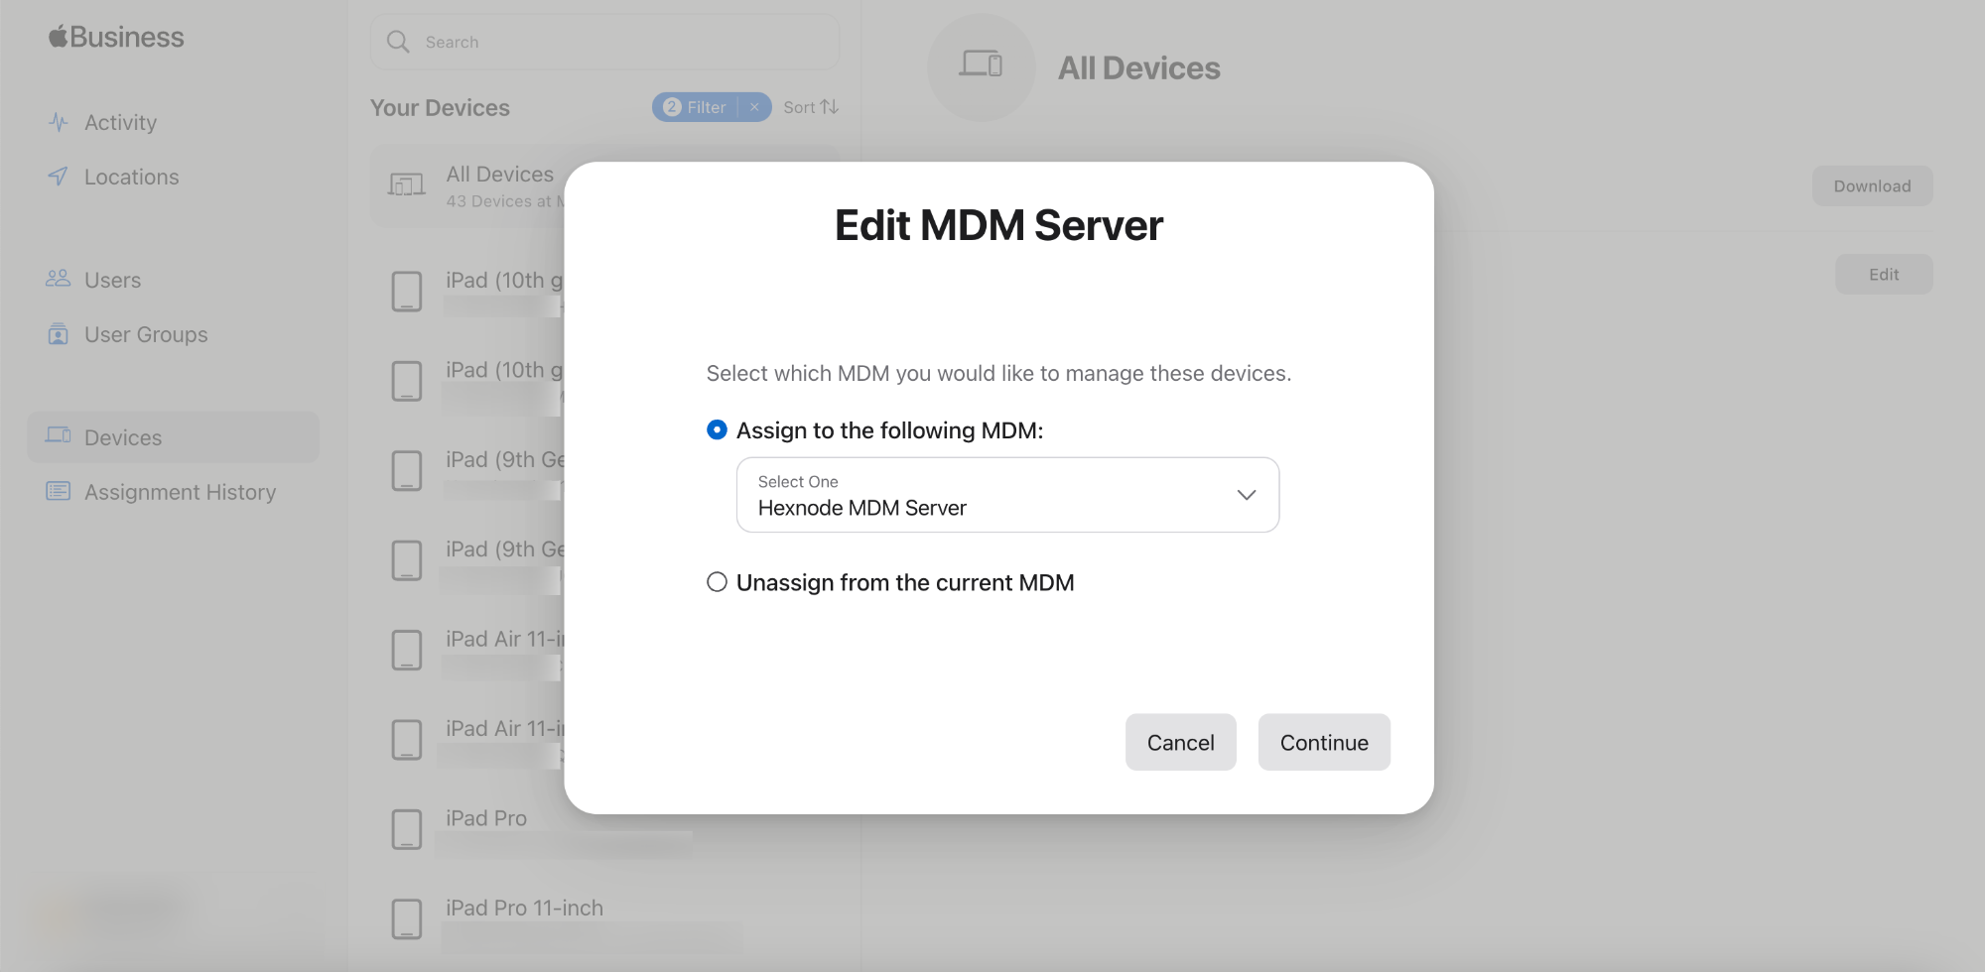Click the search magnifying glass icon
The width and height of the screenshot is (1985, 972).
point(398,42)
